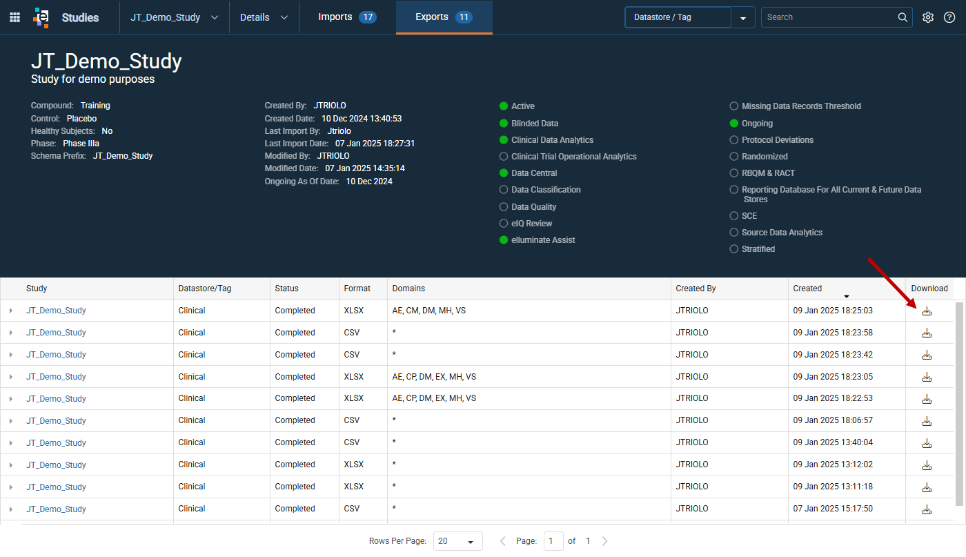The image size is (966, 557).
Task: Open the Rows Per Page dropdown
Action: coord(458,541)
